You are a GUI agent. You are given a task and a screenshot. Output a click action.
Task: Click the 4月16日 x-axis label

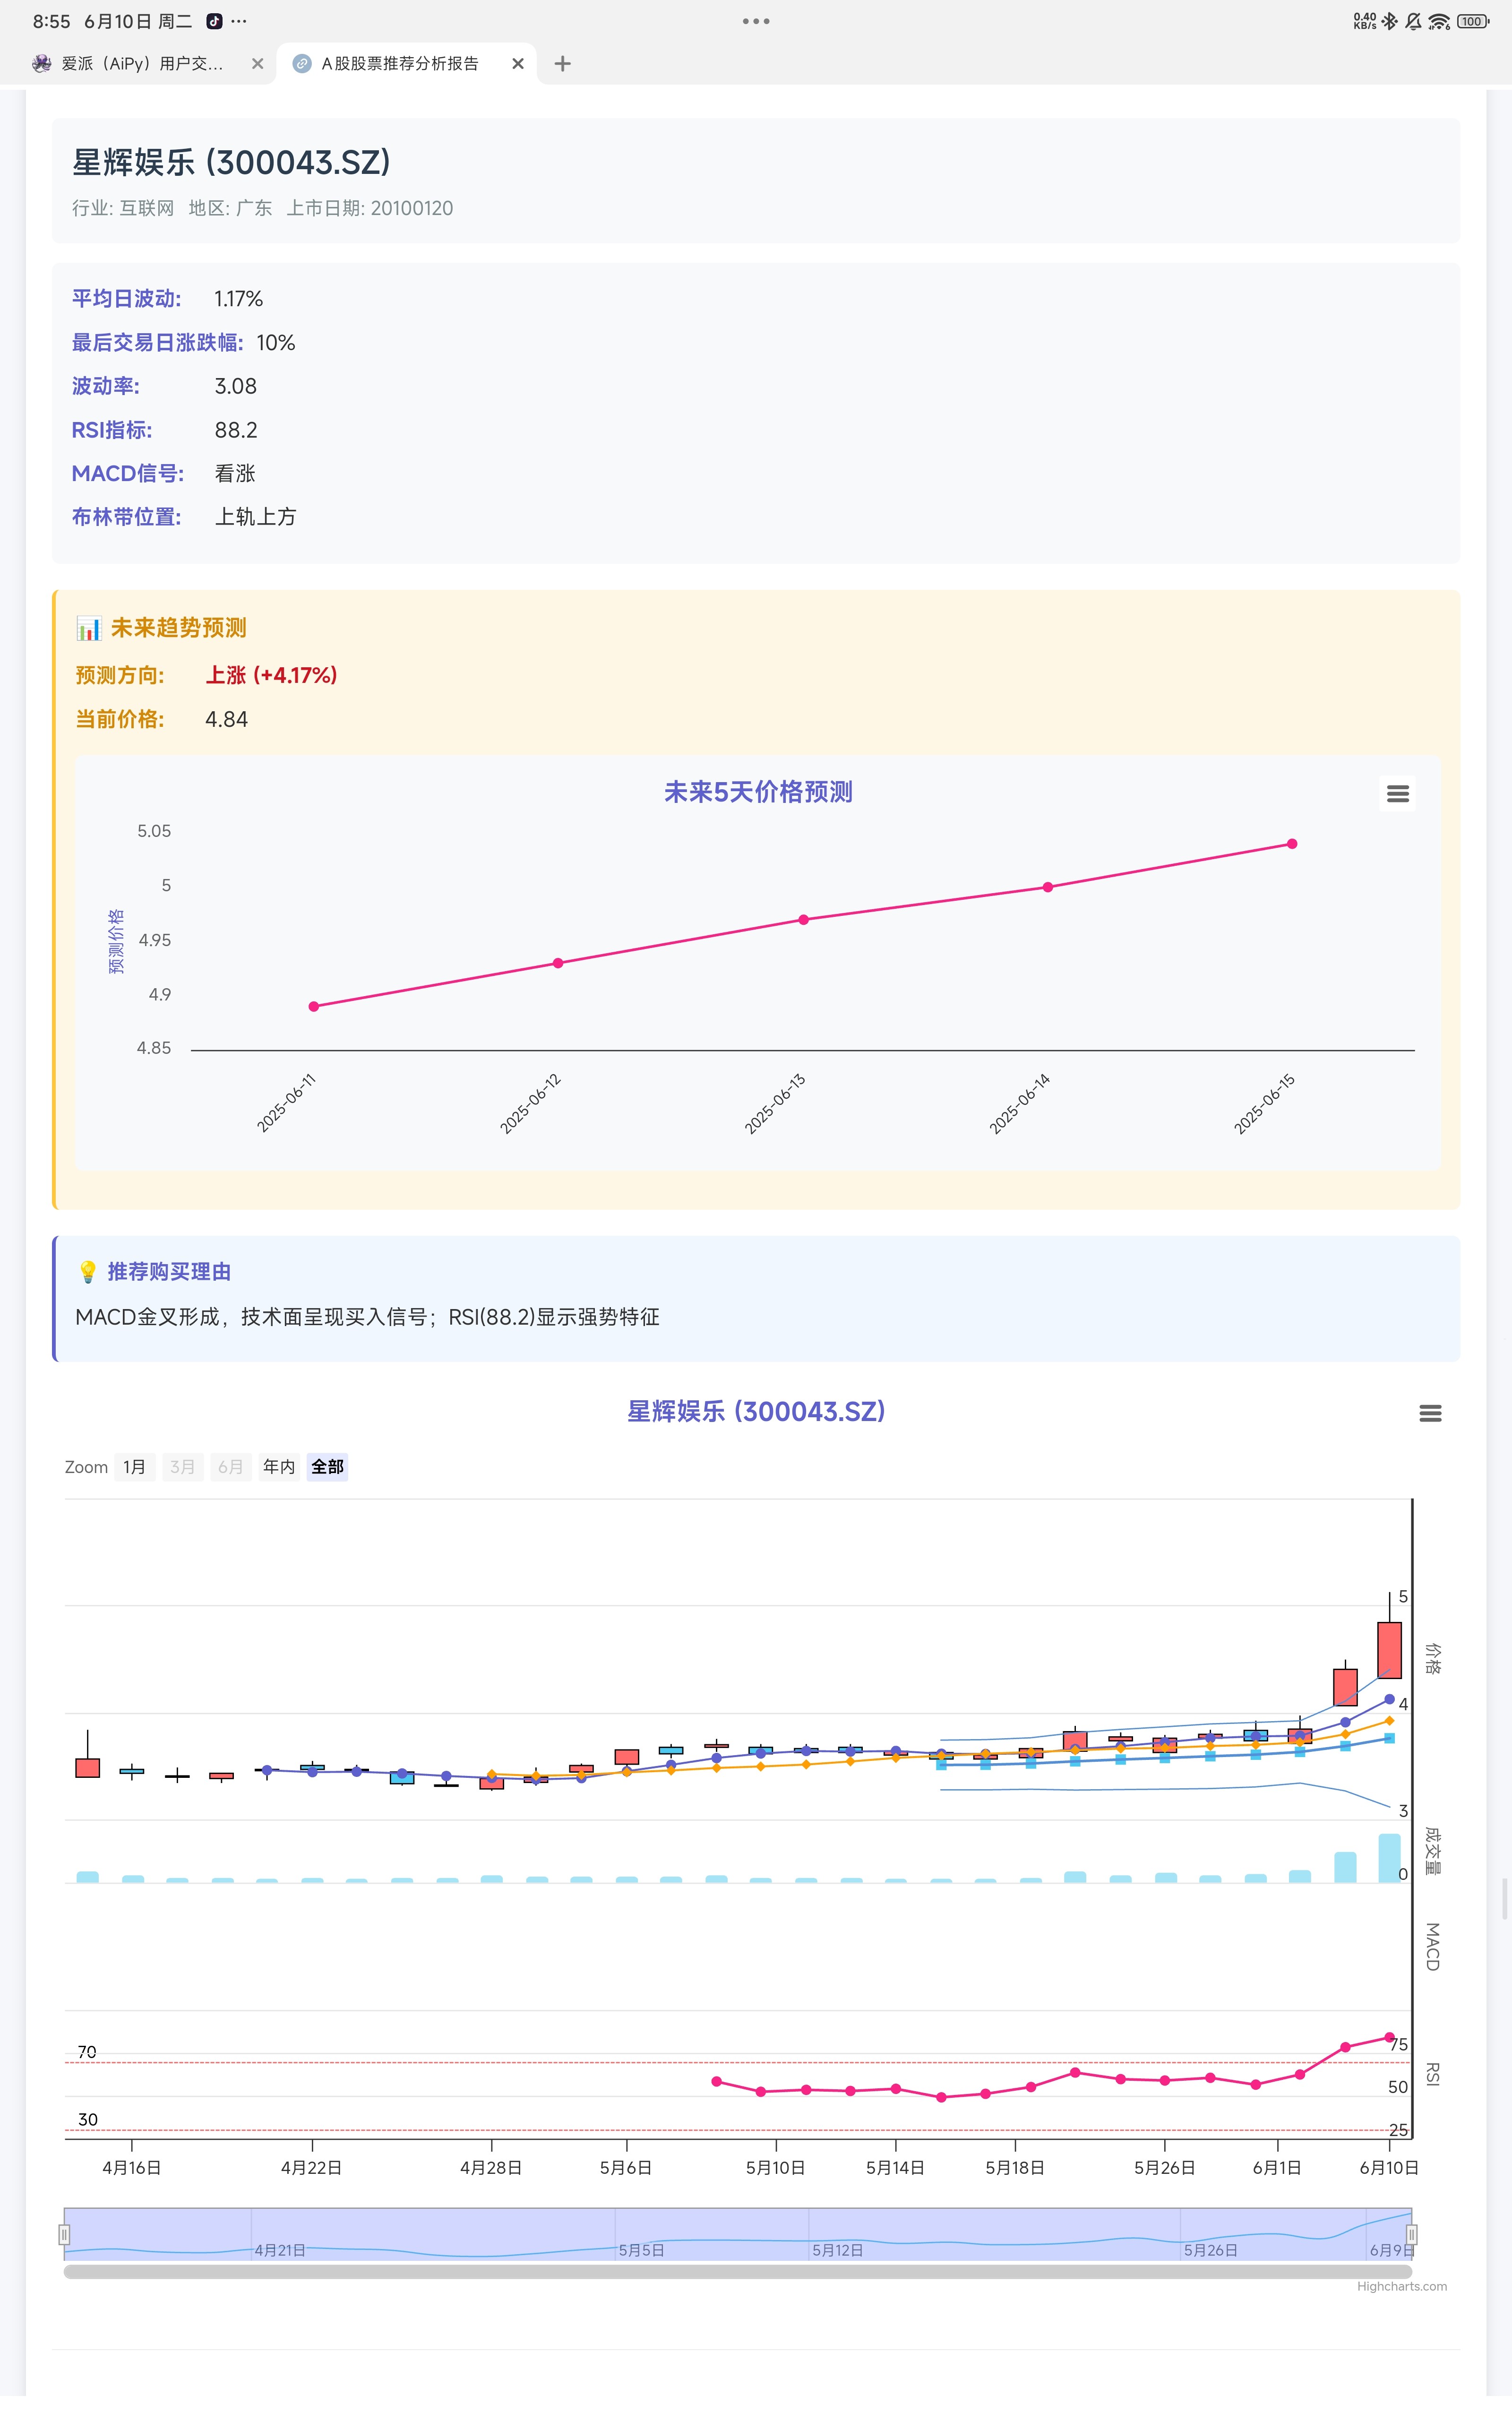pyautogui.click(x=132, y=2168)
